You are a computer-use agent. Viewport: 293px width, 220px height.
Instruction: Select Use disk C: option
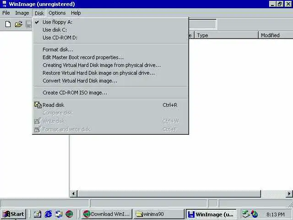point(110,30)
